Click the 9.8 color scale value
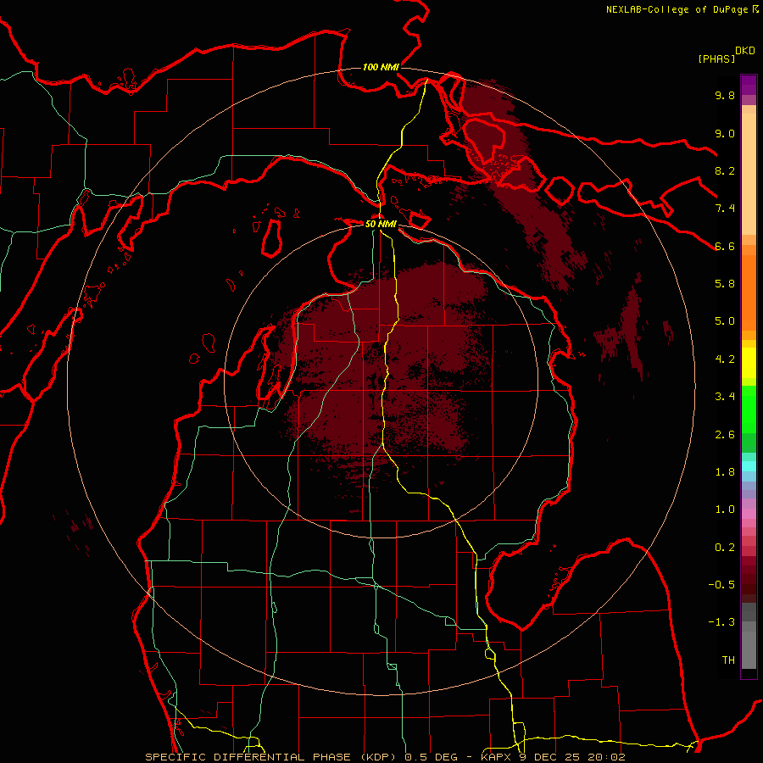Image resolution: width=763 pixels, height=763 pixels. [725, 95]
